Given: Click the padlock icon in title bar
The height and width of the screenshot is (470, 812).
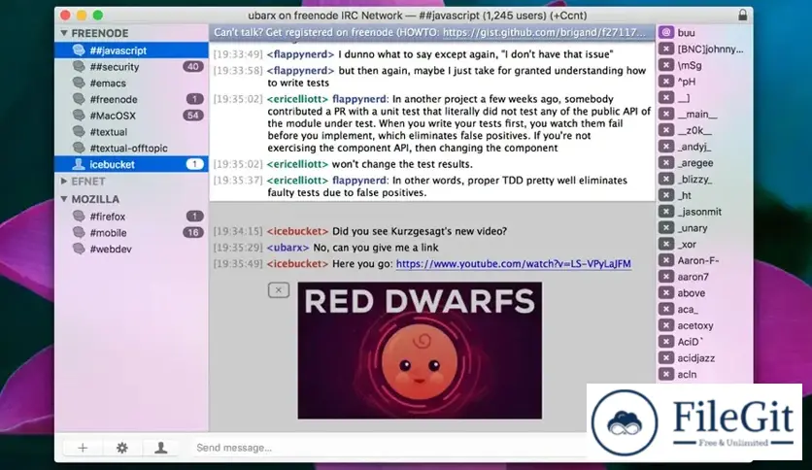Looking at the screenshot, I should (743, 15).
